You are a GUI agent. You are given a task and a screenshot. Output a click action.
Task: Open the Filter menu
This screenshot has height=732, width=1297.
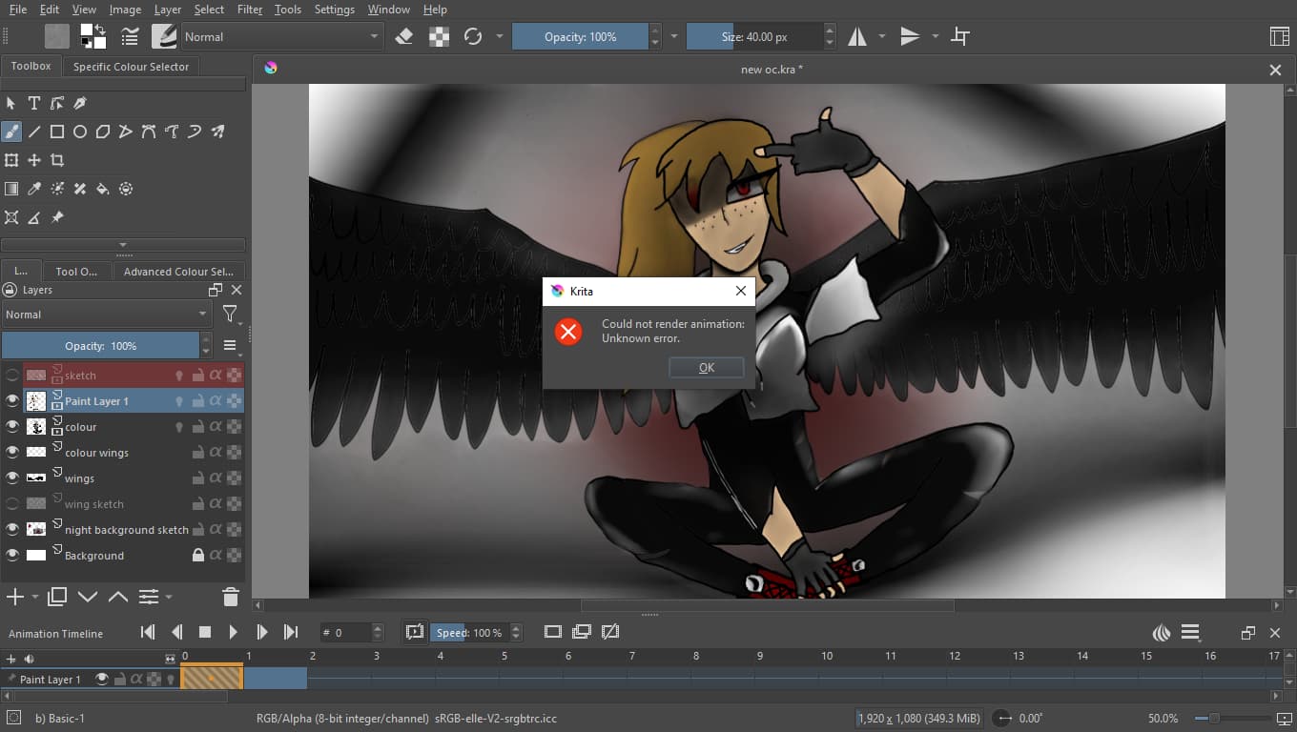point(250,10)
